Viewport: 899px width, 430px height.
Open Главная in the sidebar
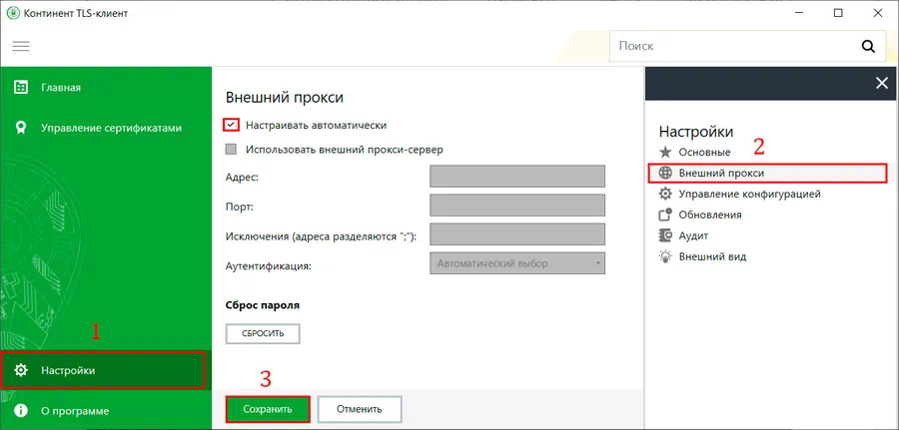pyautogui.click(x=106, y=88)
